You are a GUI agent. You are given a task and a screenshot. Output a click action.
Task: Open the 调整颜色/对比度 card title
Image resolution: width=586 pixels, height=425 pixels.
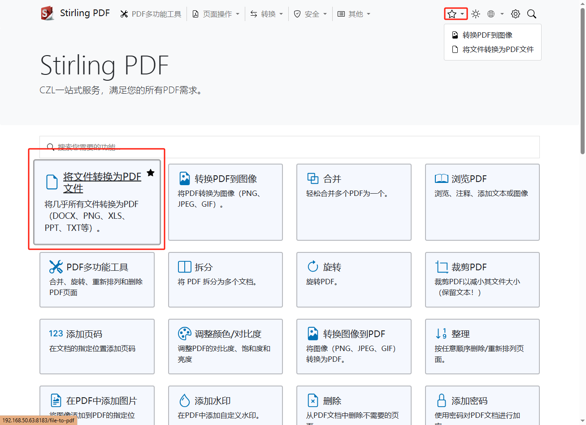pos(228,334)
